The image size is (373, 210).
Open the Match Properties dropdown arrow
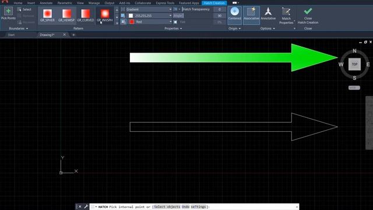(294, 22)
